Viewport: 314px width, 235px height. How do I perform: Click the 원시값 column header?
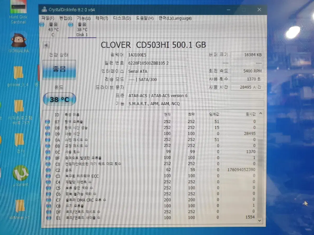[250, 114]
